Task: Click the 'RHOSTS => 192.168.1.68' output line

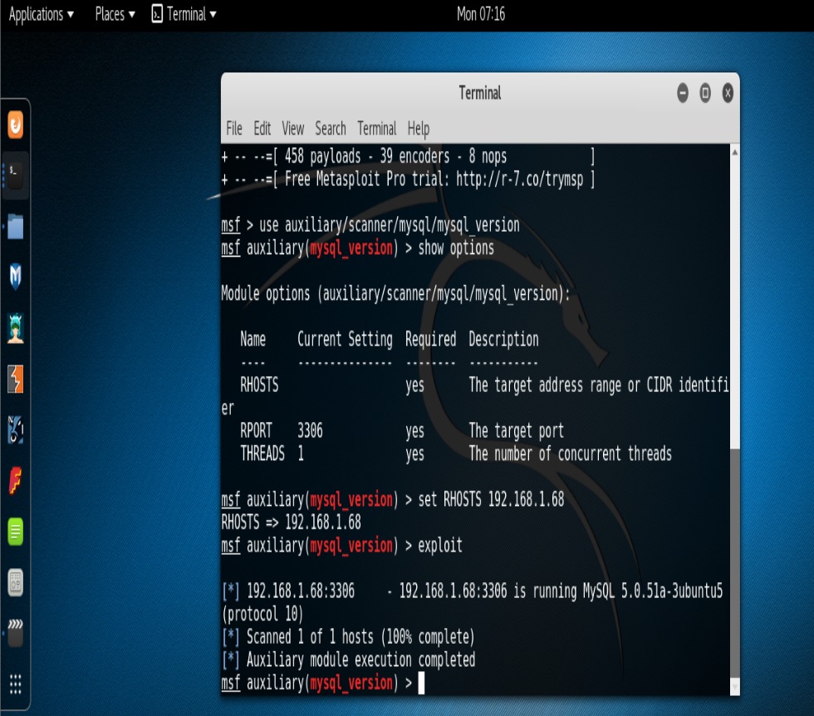Action: click(291, 522)
